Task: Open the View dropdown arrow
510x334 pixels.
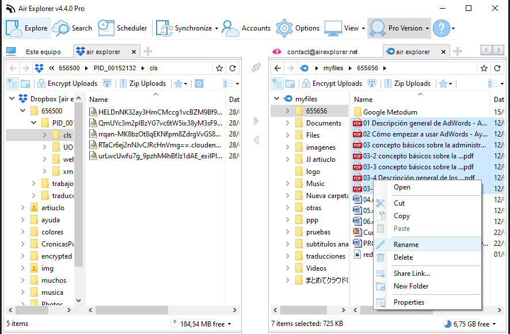Action: coord(363,28)
